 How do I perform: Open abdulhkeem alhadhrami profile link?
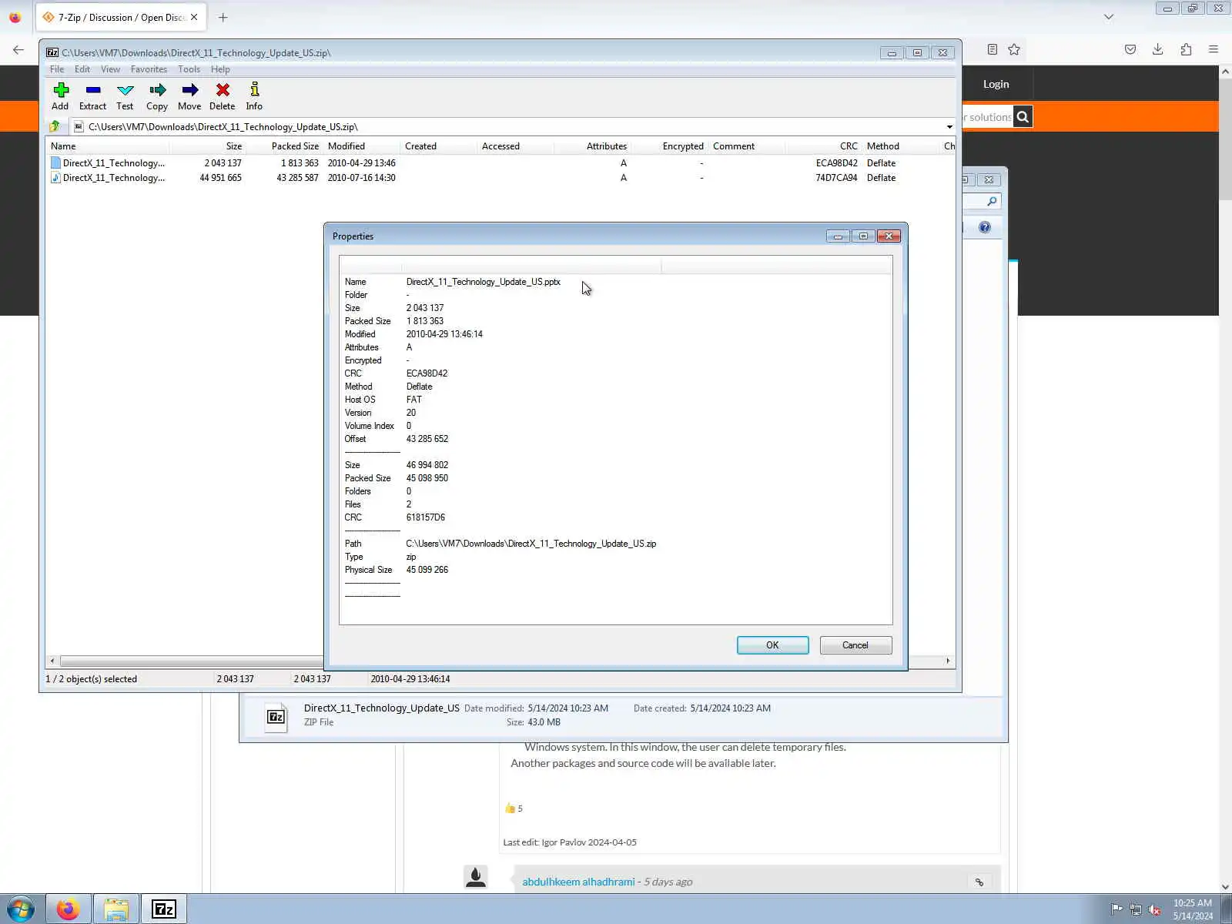578,882
